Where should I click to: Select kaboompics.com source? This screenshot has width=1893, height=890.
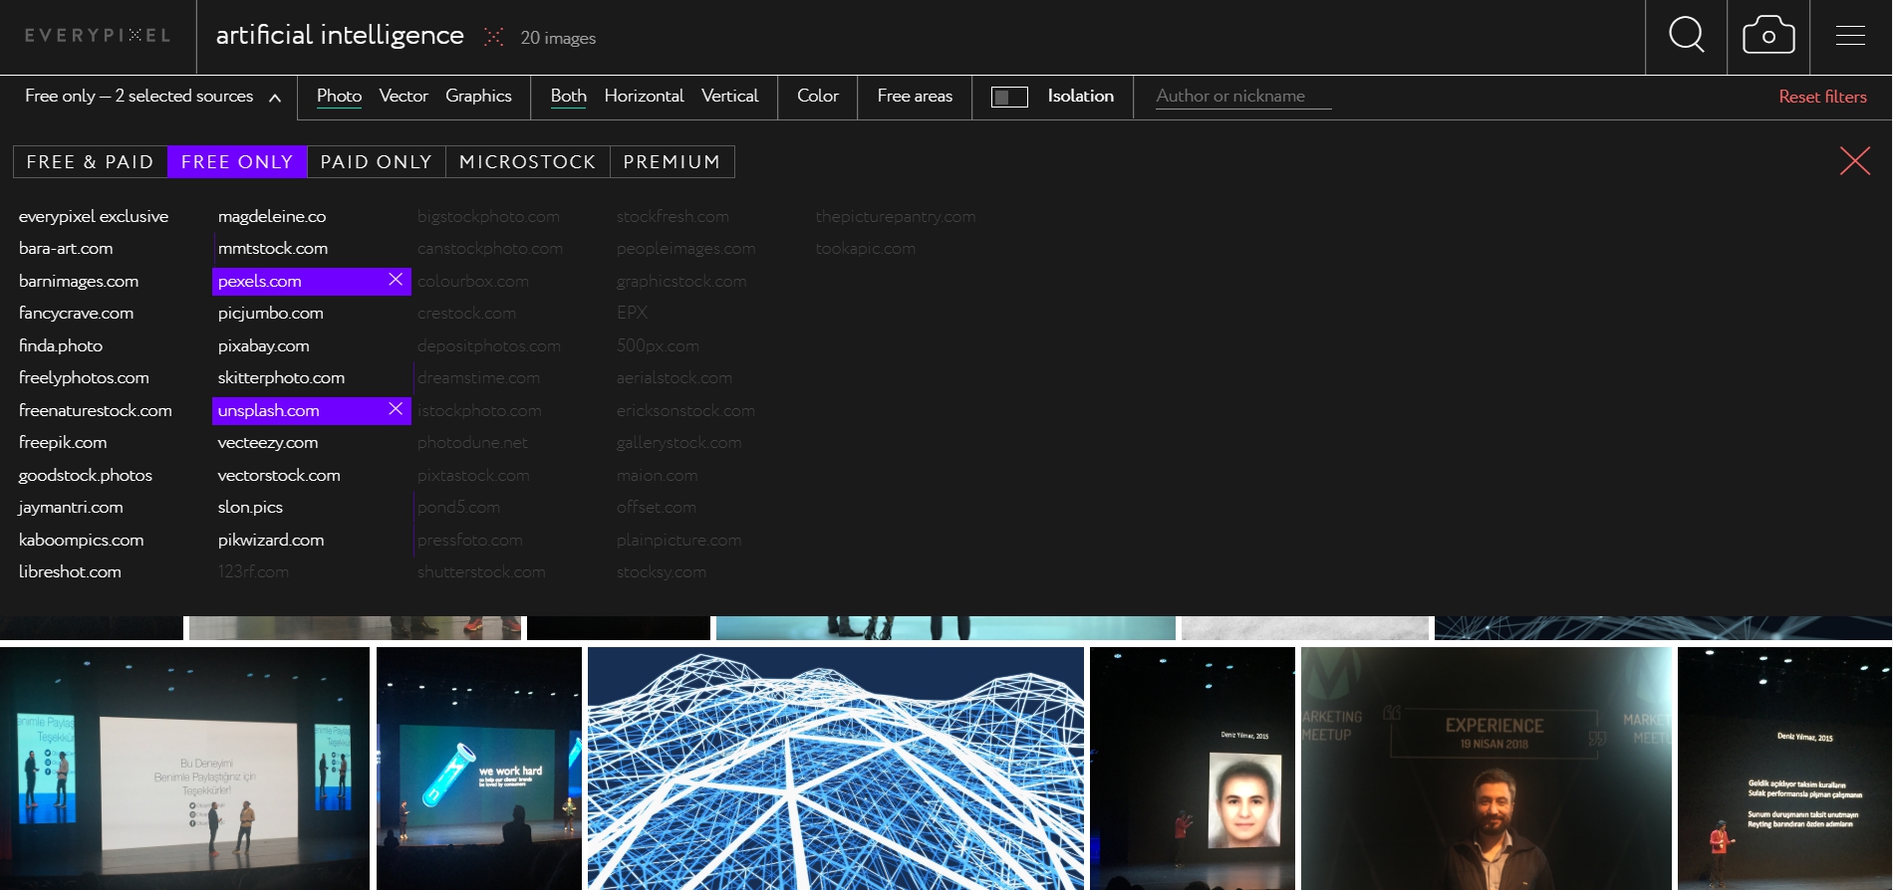click(x=81, y=540)
